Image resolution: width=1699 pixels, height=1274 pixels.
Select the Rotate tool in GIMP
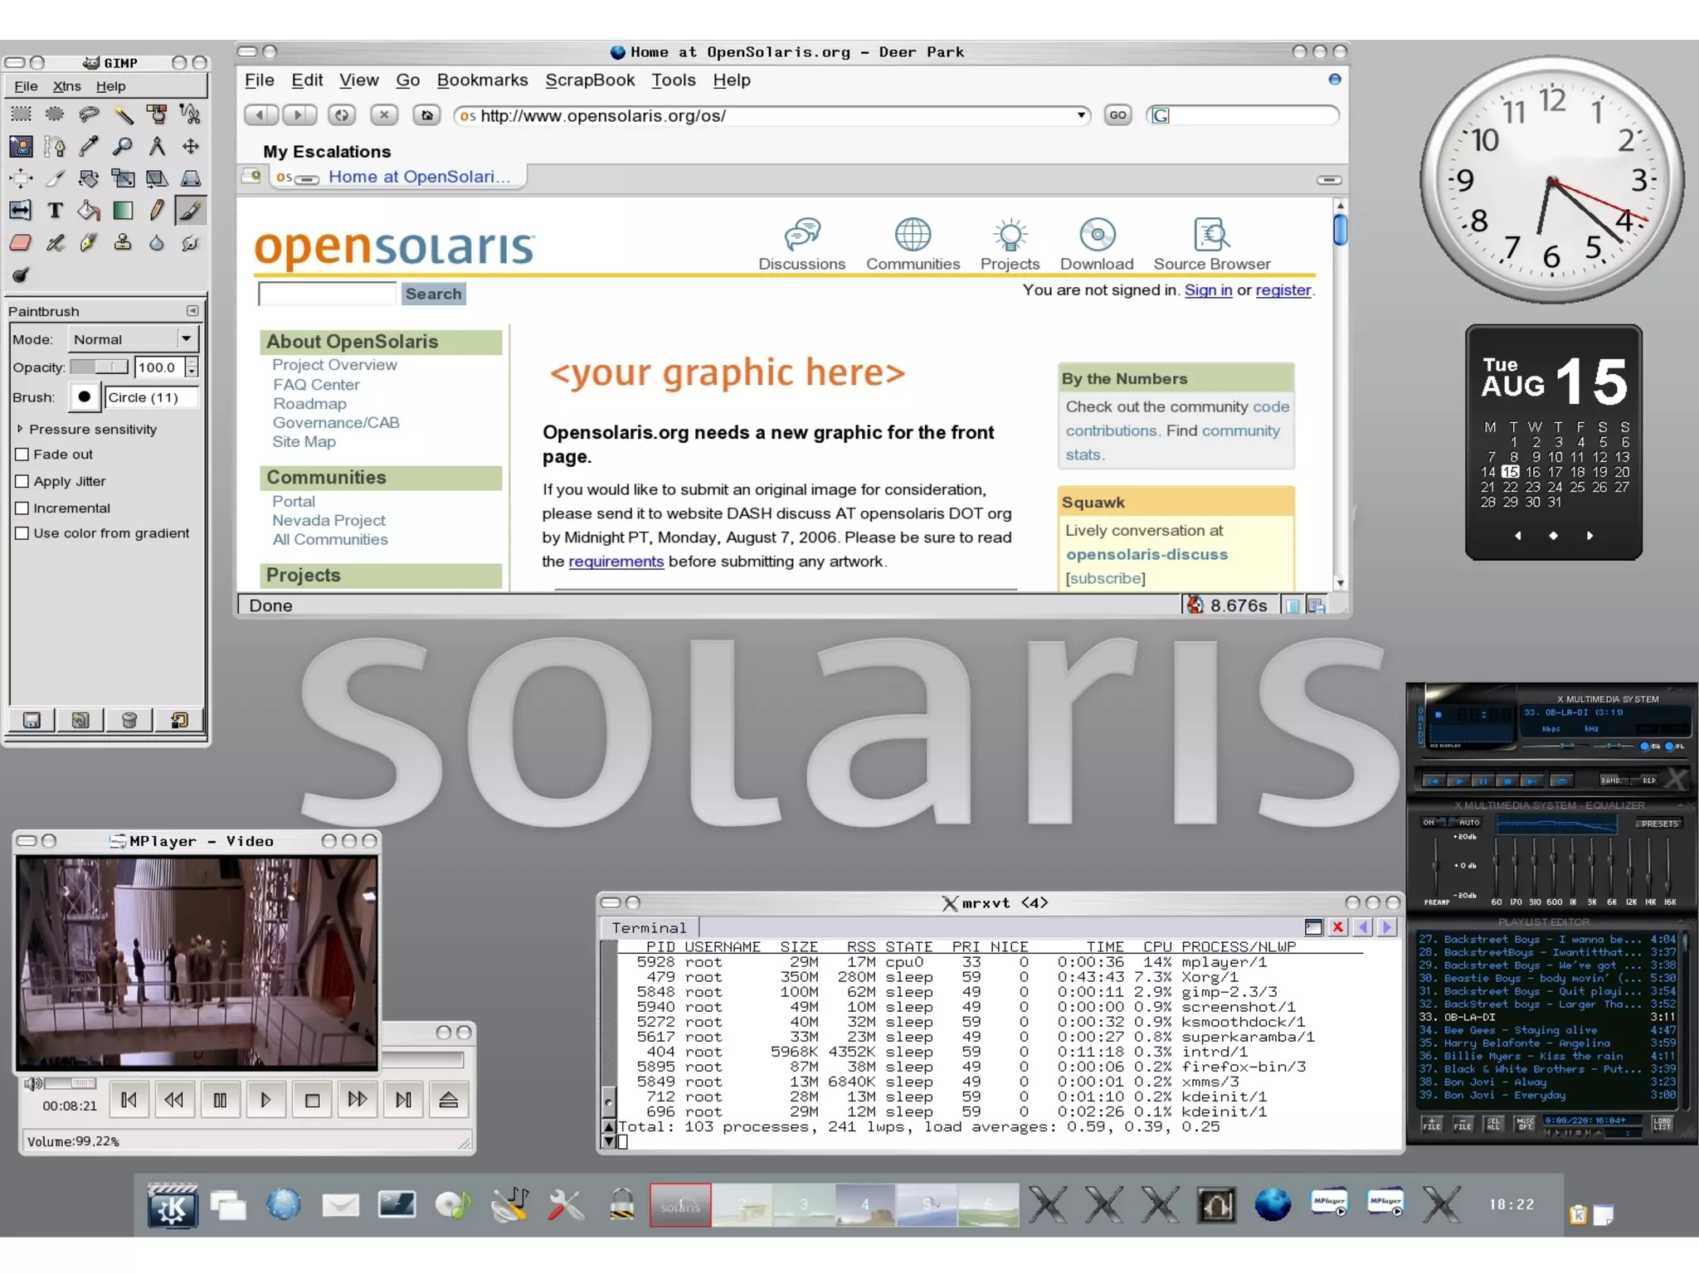(x=89, y=178)
